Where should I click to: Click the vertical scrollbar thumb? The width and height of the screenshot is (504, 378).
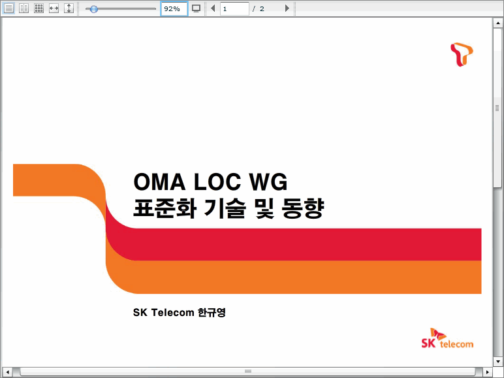click(497, 108)
